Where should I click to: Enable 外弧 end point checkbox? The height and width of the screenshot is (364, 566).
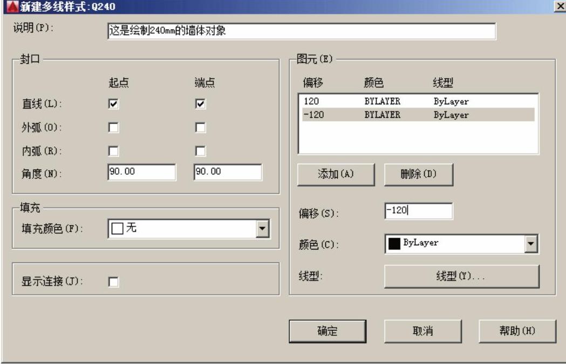pos(200,127)
